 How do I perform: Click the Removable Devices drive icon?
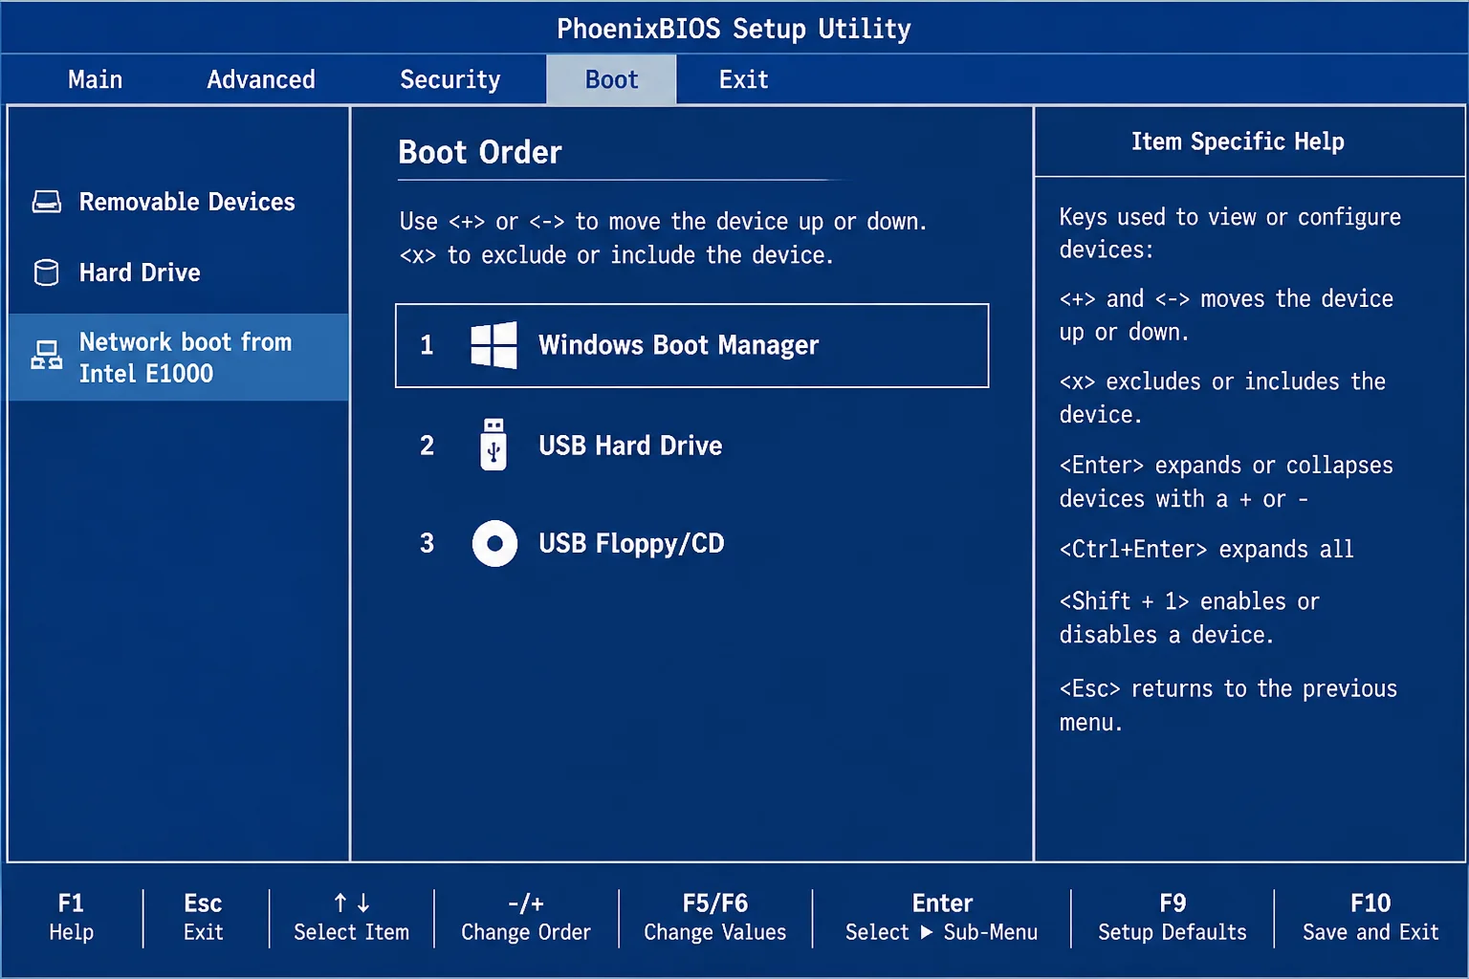click(47, 202)
